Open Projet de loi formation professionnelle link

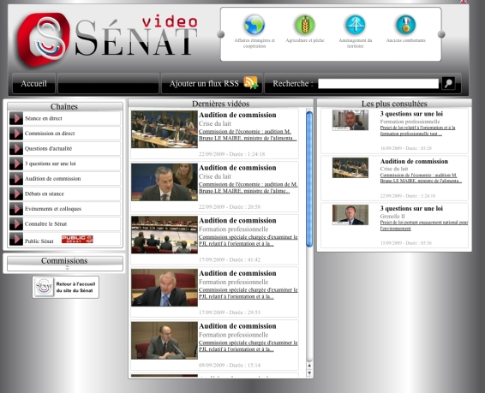[417, 131]
